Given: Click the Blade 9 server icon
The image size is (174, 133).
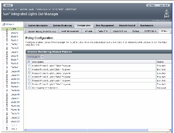Looking at the screenshot, I should click(7, 67).
